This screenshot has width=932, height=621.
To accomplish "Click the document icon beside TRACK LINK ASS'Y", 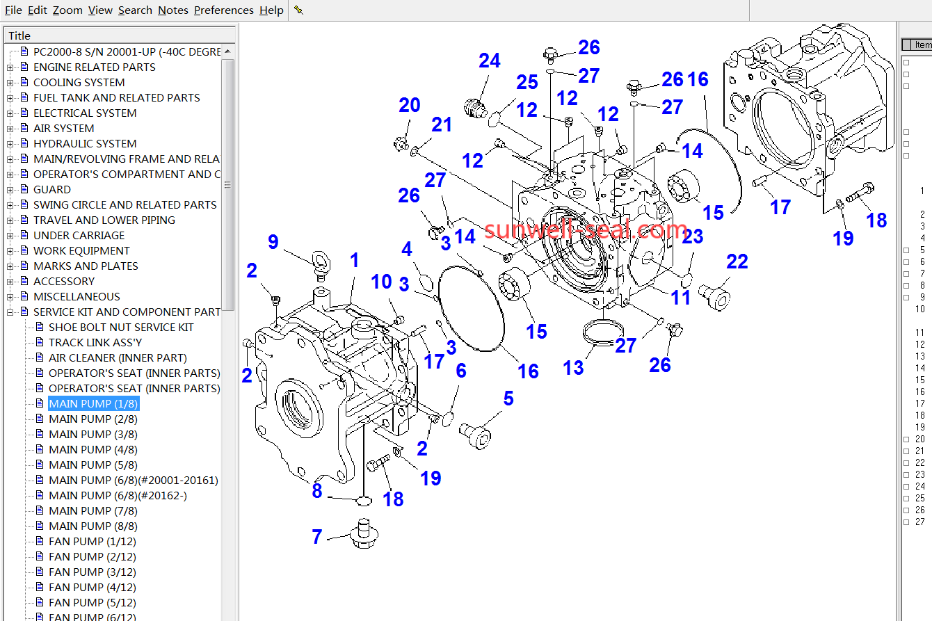I will pos(40,342).
